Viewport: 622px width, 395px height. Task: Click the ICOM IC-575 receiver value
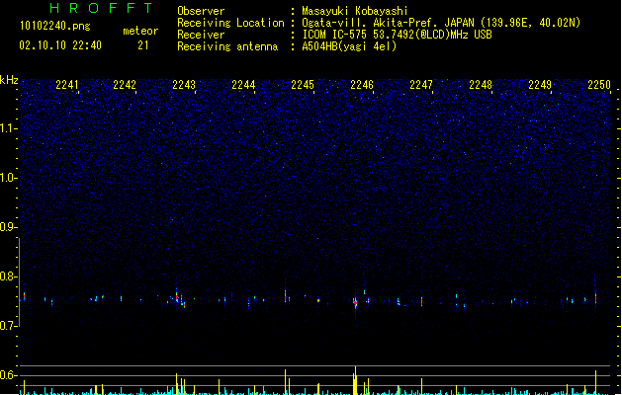(398, 35)
